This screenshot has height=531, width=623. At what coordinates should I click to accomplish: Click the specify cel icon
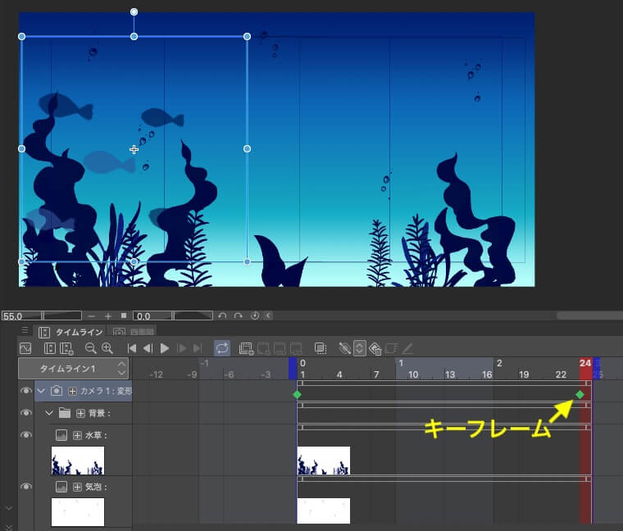(263, 348)
